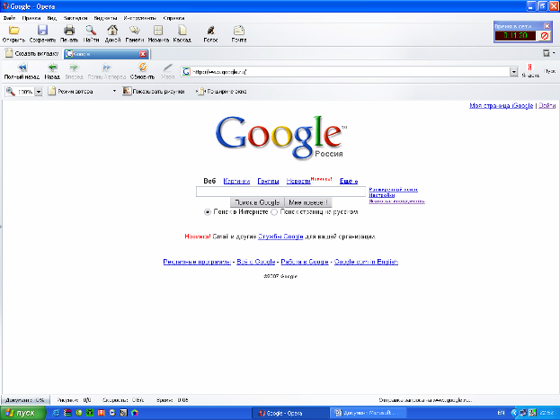Click the Языковые инструменты link

[396, 201]
